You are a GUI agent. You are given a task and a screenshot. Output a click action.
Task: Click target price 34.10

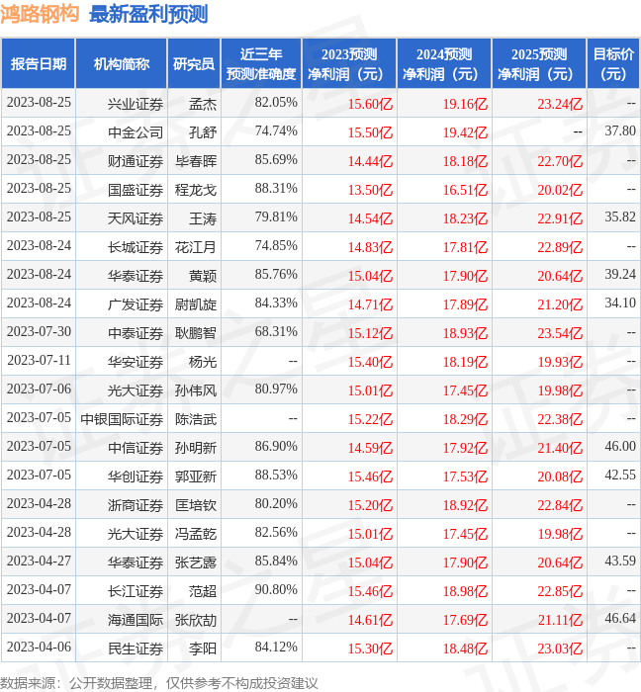(620, 303)
